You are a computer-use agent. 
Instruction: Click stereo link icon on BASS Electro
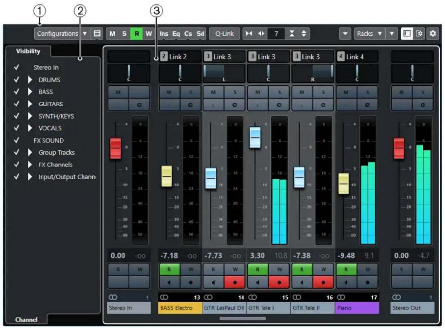coord(164,297)
